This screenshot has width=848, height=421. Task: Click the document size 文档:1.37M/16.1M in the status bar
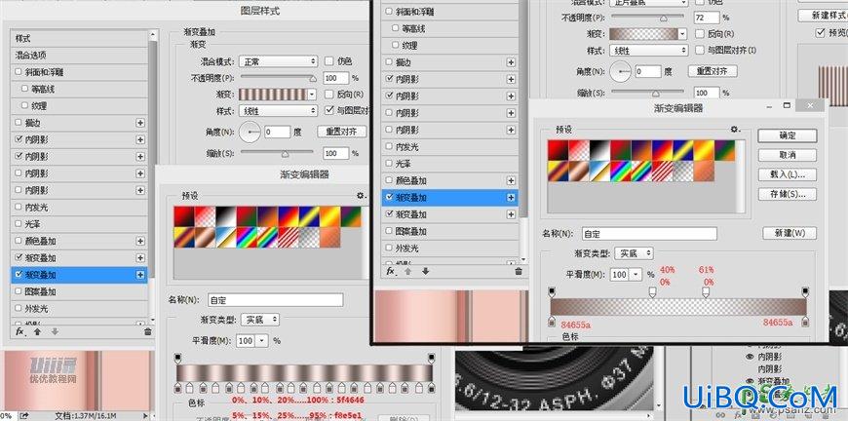(87, 416)
